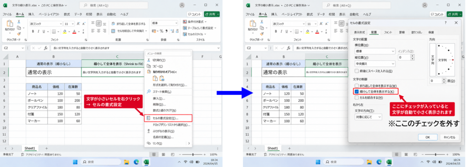Click Percent Style icon in left window ribbon
The width and height of the screenshot is (471, 167).
161,31
